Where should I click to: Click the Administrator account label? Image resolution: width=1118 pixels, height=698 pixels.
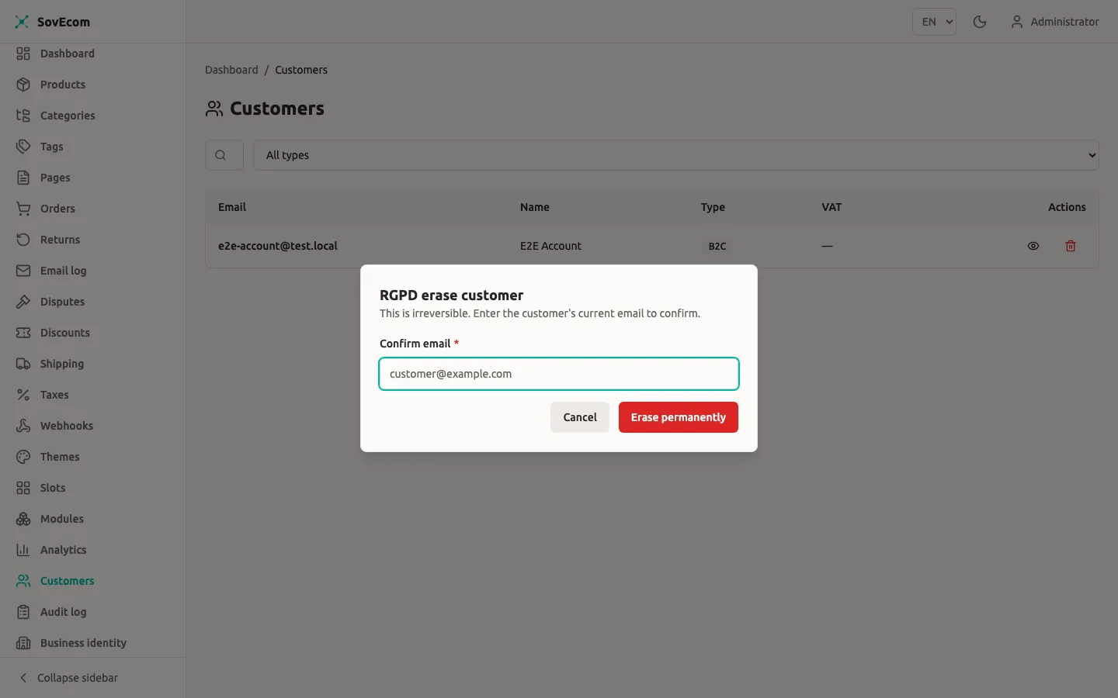1064,22
